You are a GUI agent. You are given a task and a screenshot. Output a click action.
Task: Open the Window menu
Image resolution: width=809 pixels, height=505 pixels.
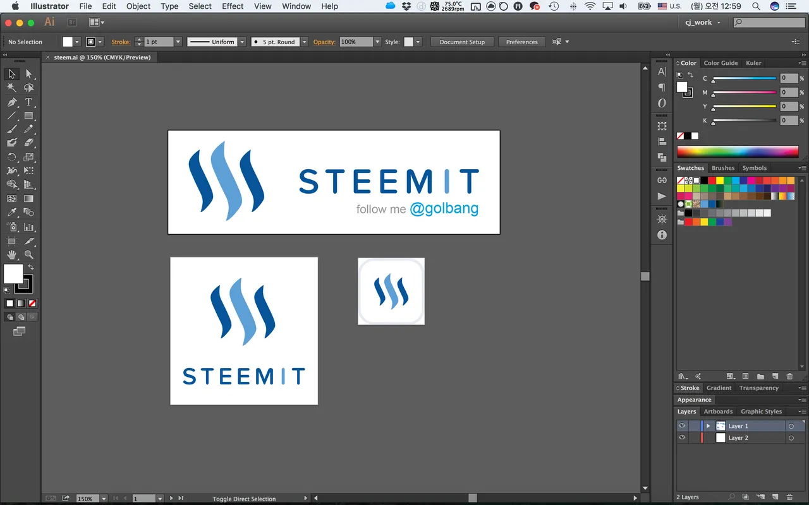point(296,6)
